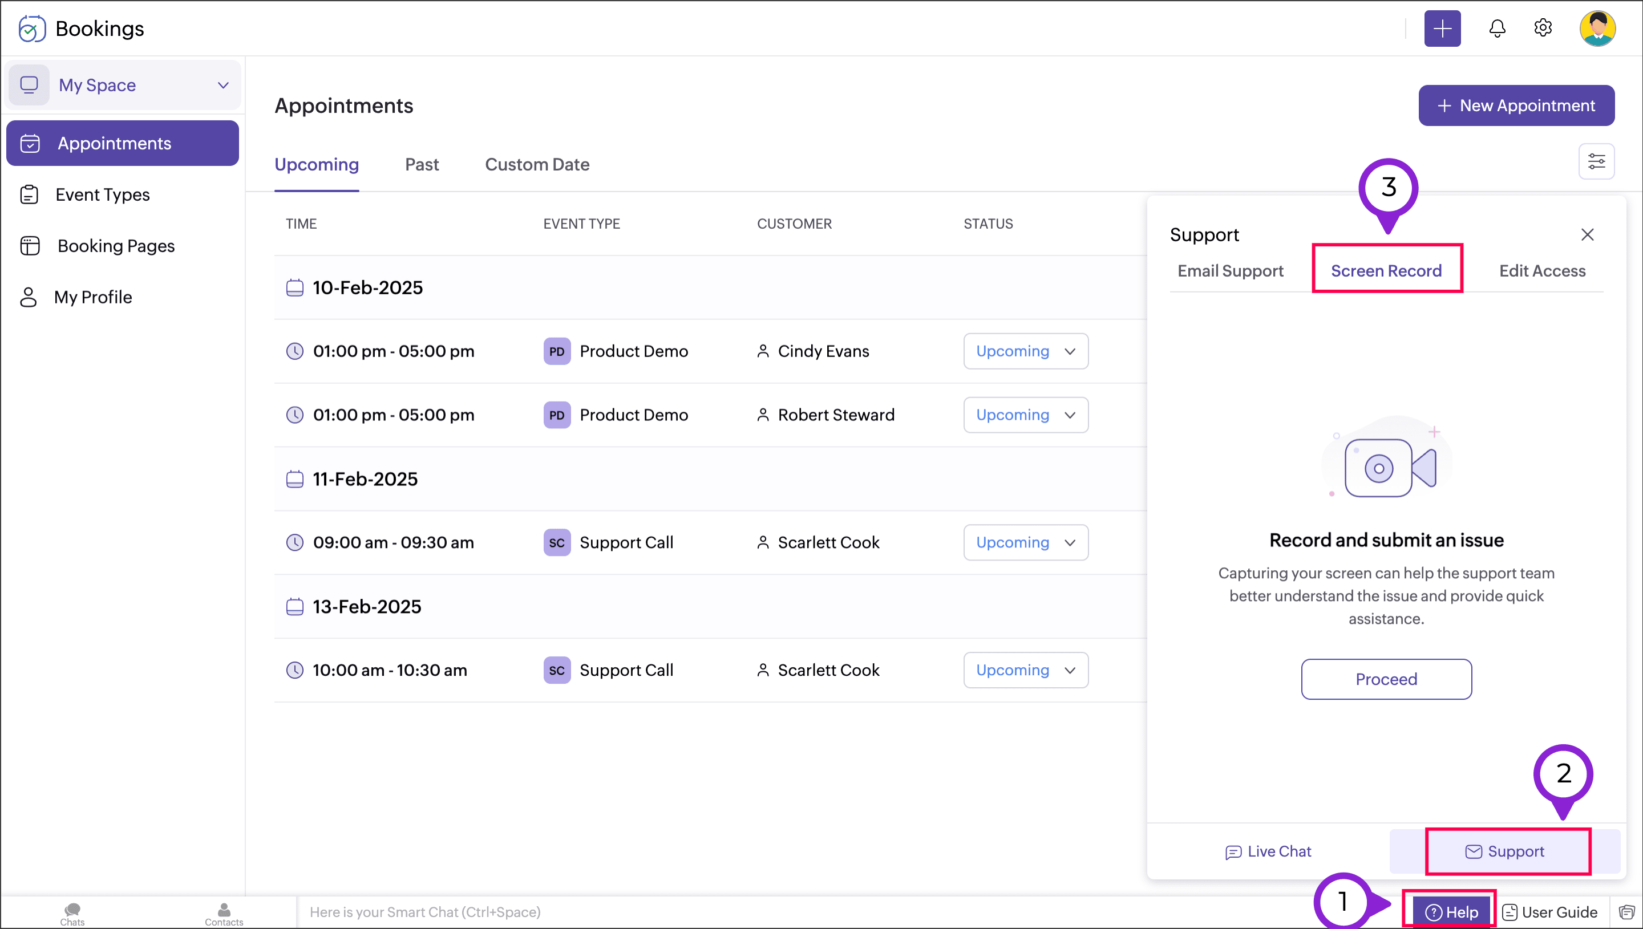Open status dropdown for 10:00 am Support Call
The width and height of the screenshot is (1643, 929).
tap(1025, 670)
